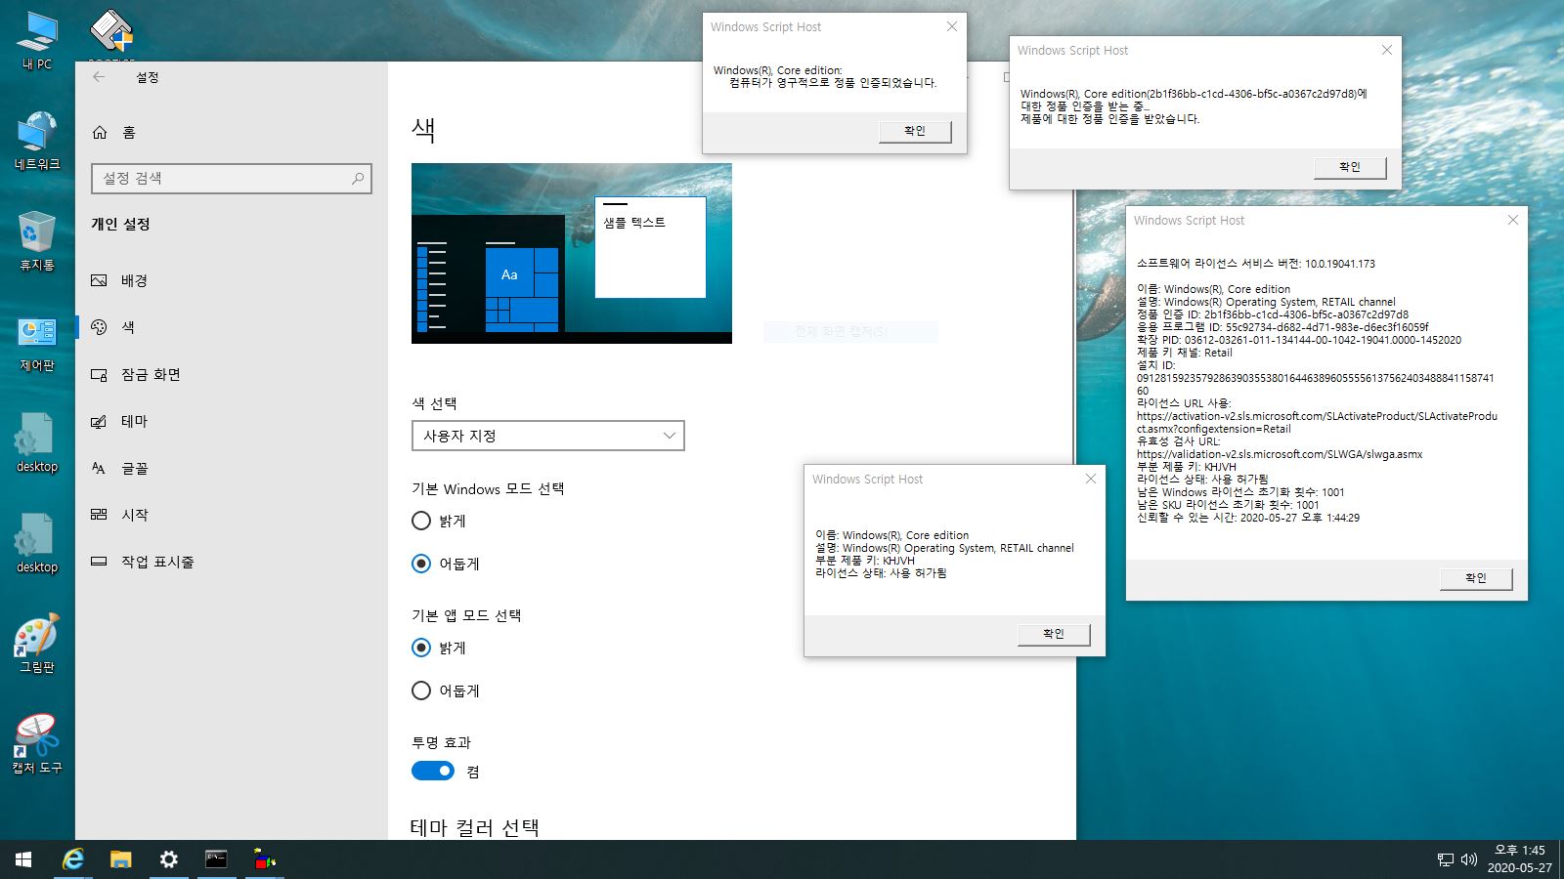Click 확인 in the activation success dialog

point(914,131)
